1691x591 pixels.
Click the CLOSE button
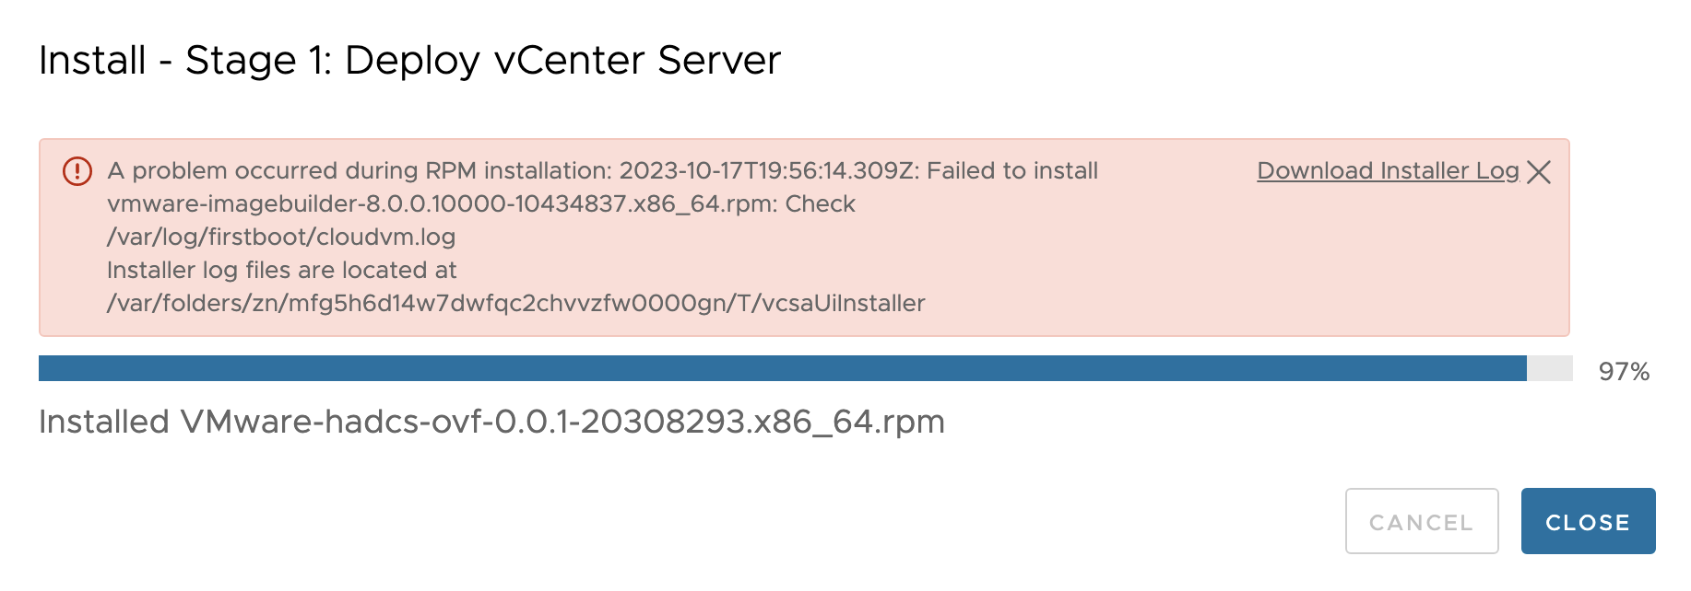(x=1587, y=521)
